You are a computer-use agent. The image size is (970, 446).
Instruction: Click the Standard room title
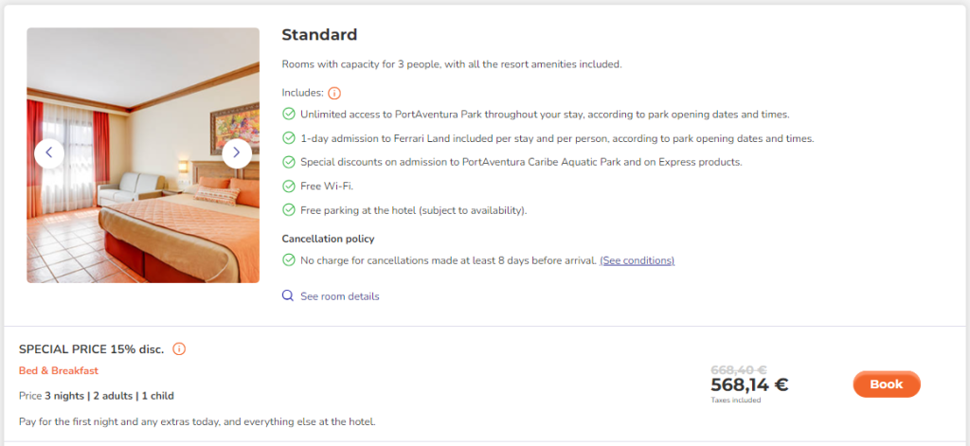(x=319, y=35)
